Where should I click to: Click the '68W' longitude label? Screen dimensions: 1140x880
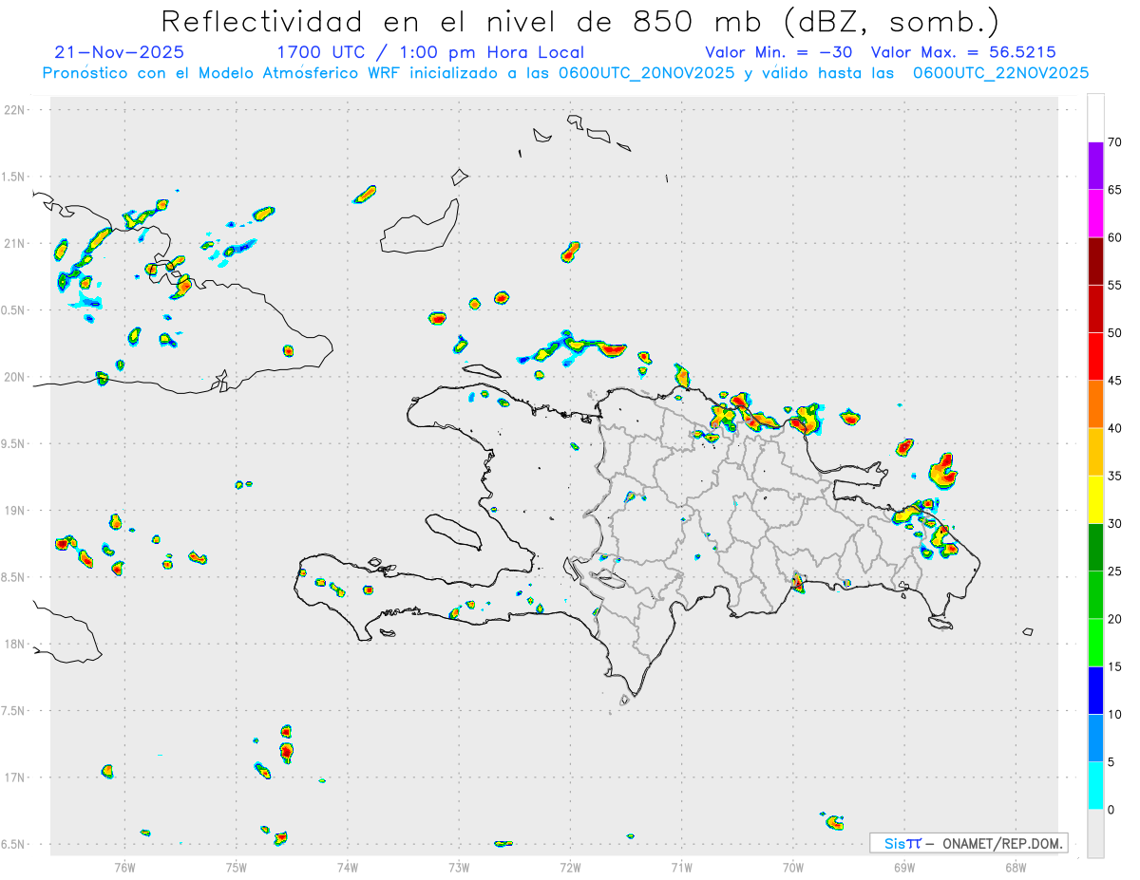click(x=1016, y=867)
